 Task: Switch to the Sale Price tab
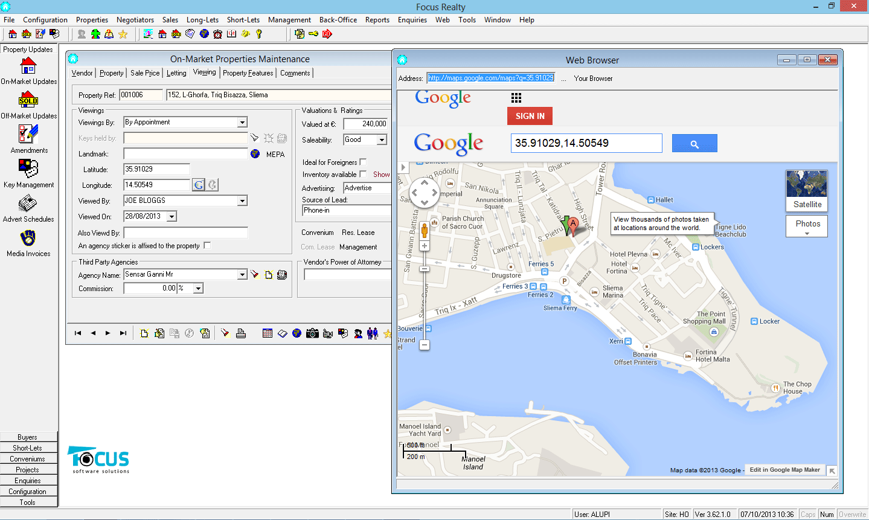click(x=145, y=73)
